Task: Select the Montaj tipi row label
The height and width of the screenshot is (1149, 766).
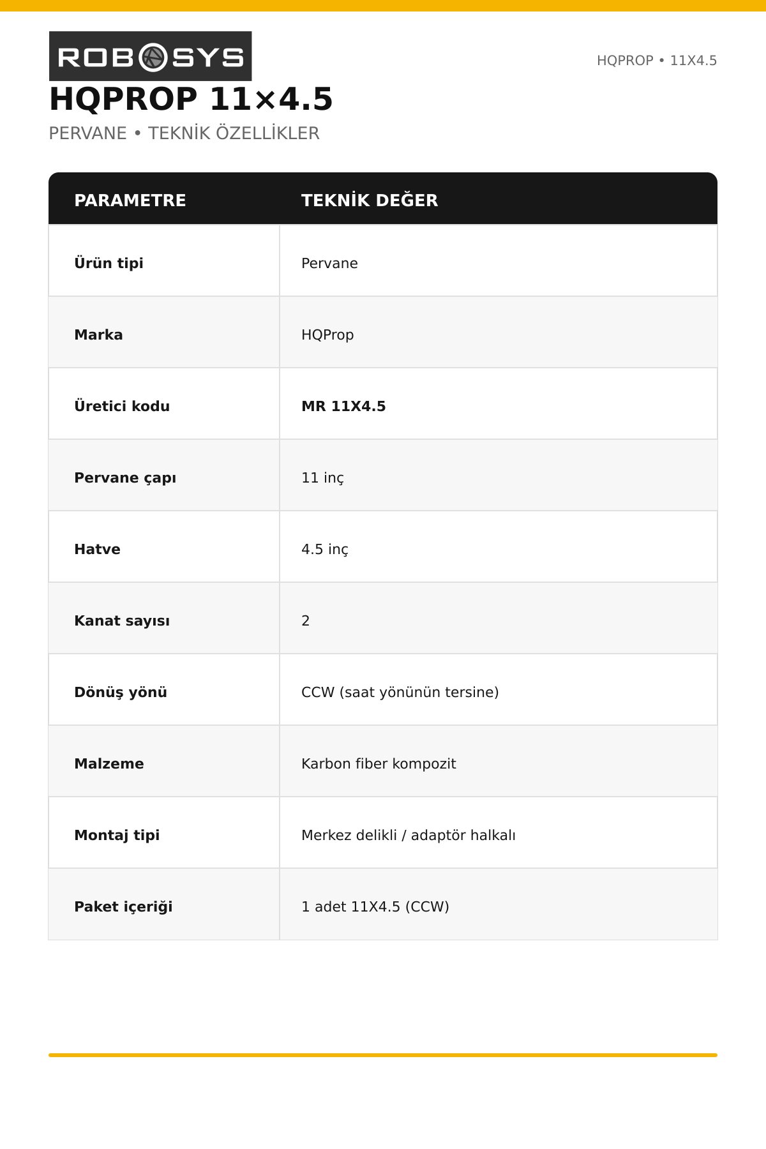Action: point(117,836)
